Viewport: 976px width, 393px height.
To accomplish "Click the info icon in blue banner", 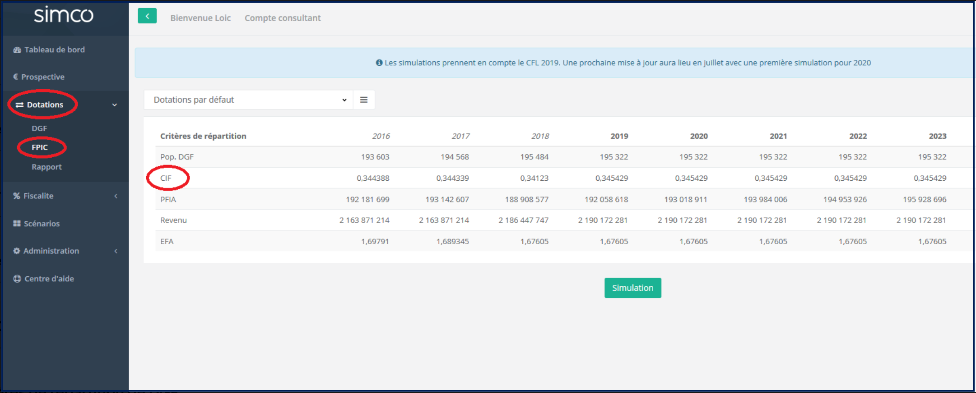I will pos(379,63).
